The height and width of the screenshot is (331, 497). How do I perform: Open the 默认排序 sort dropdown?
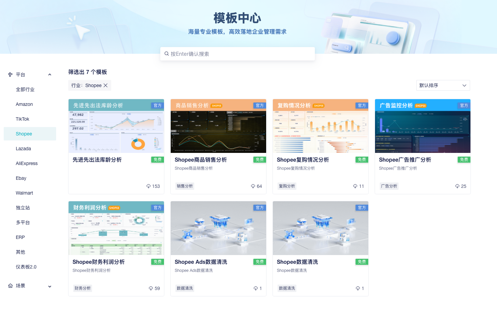pyautogui.click(x=443, y=85)
